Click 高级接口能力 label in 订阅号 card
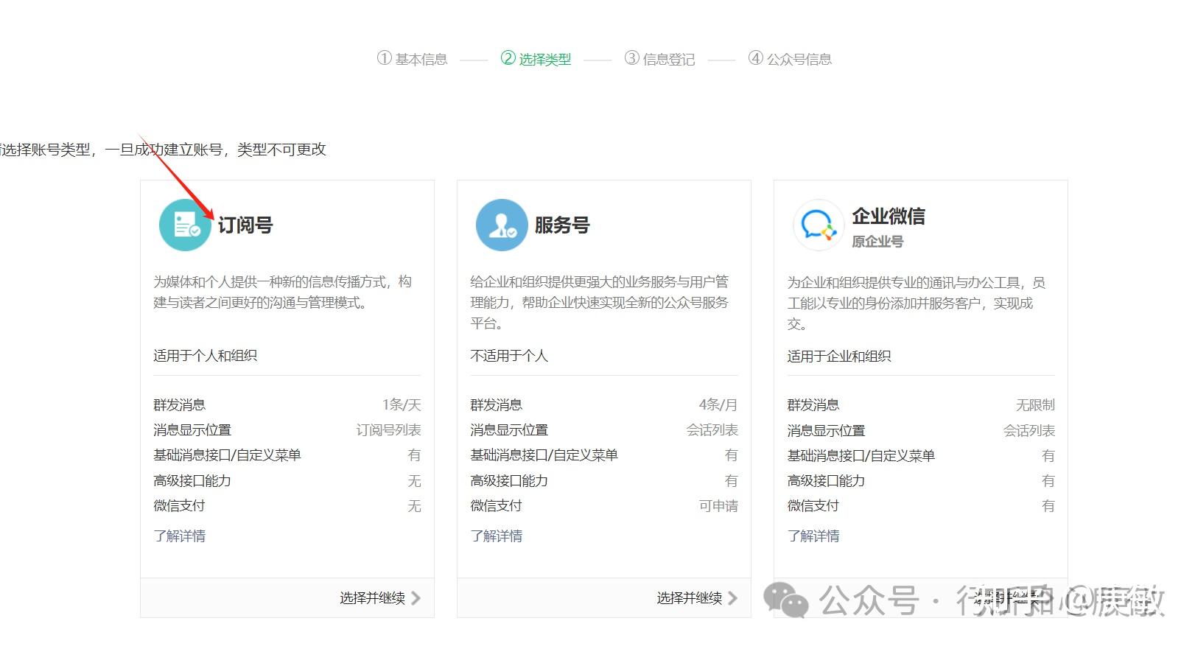Viewport: 1195px width, 649px height. pyautogui.click(x=192, y=480)
